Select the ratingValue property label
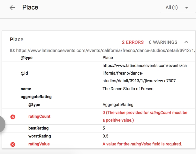196x154 pixels. pos(39,144)
